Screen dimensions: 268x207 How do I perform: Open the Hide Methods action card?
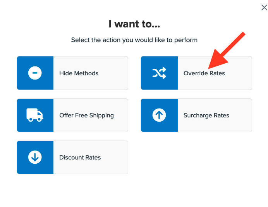[72, 73]
